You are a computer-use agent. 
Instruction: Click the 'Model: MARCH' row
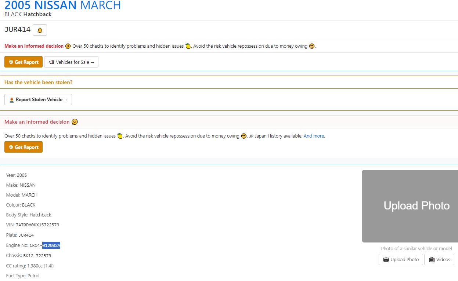pos(22,195)
